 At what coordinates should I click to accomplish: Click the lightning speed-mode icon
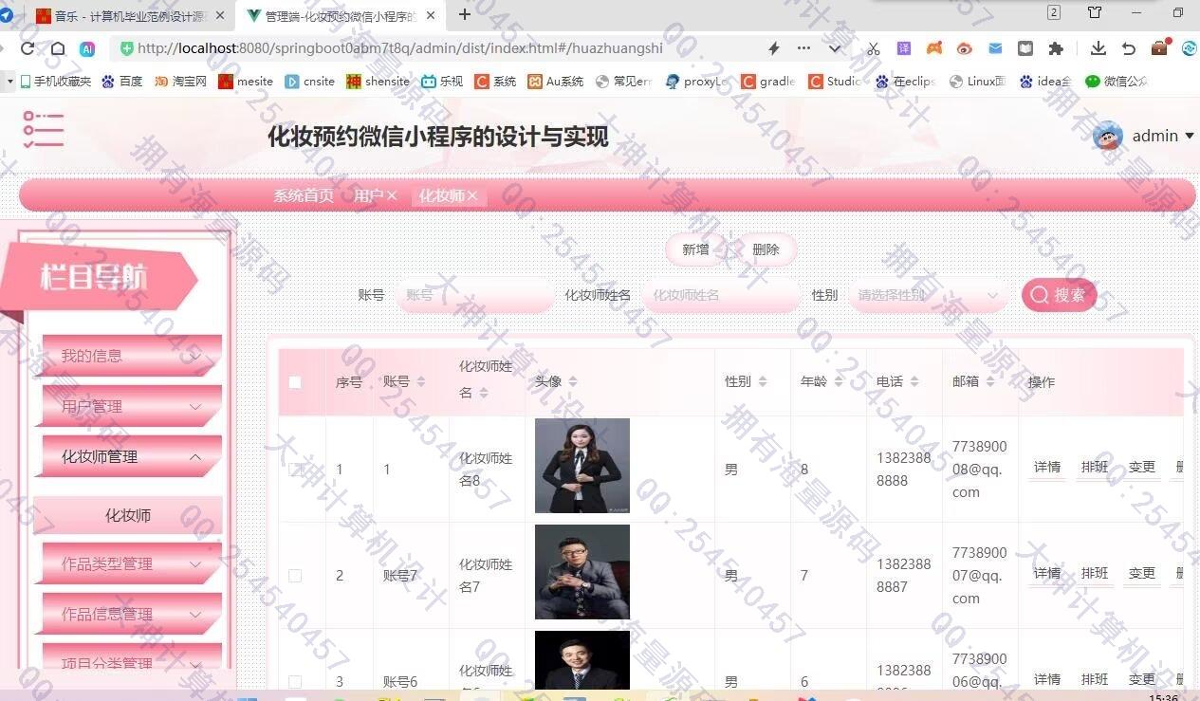(x=774, y=48)
